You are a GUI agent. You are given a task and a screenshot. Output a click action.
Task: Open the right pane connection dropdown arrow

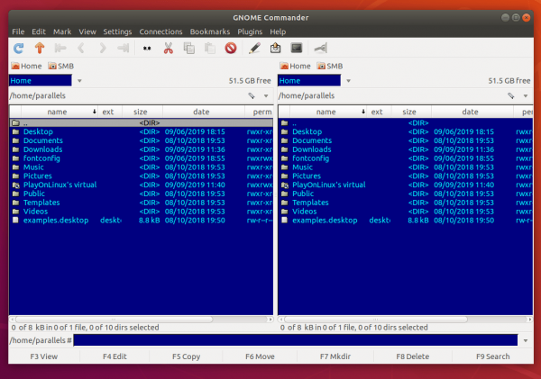pyautogui.click(x=348, y=81)
